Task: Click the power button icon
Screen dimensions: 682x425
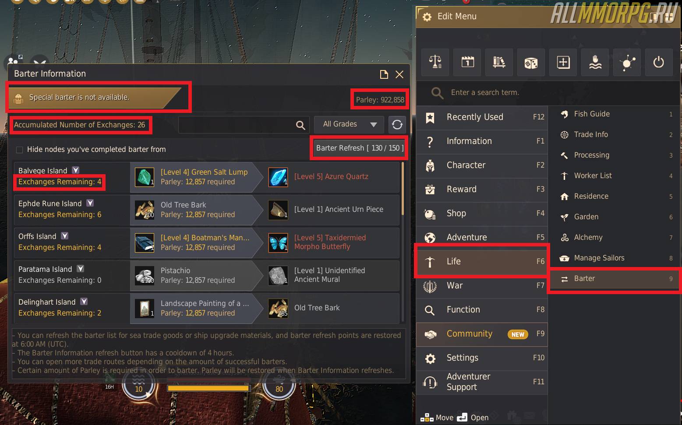Action: coord(658,62)
